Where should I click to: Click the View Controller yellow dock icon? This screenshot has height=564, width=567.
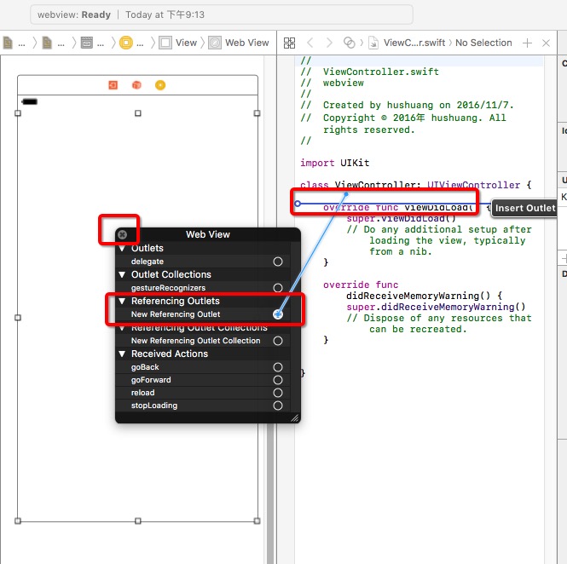[160, 85]
